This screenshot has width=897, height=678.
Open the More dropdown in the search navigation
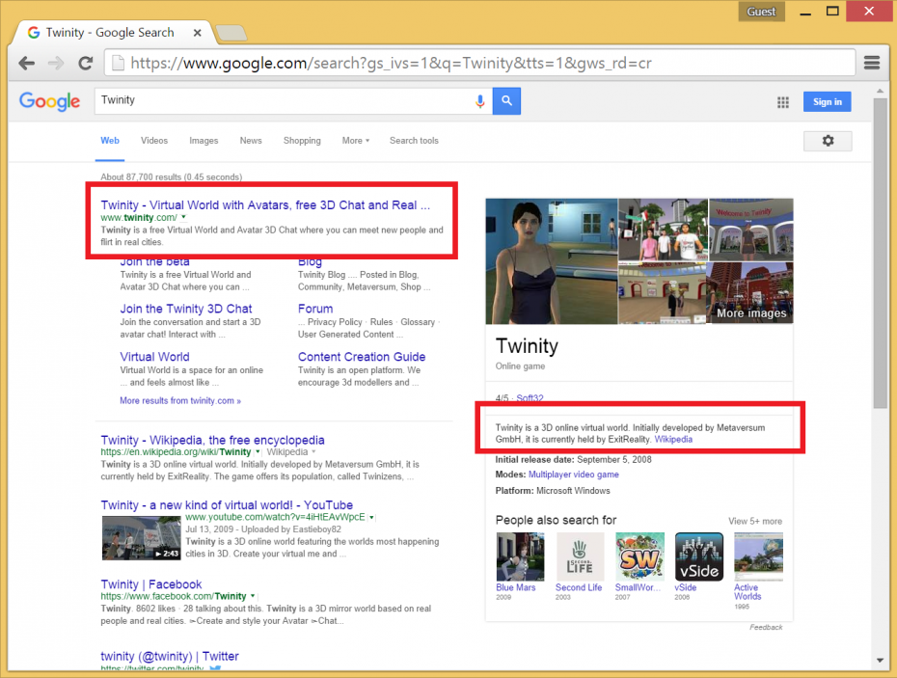point(355,140)
